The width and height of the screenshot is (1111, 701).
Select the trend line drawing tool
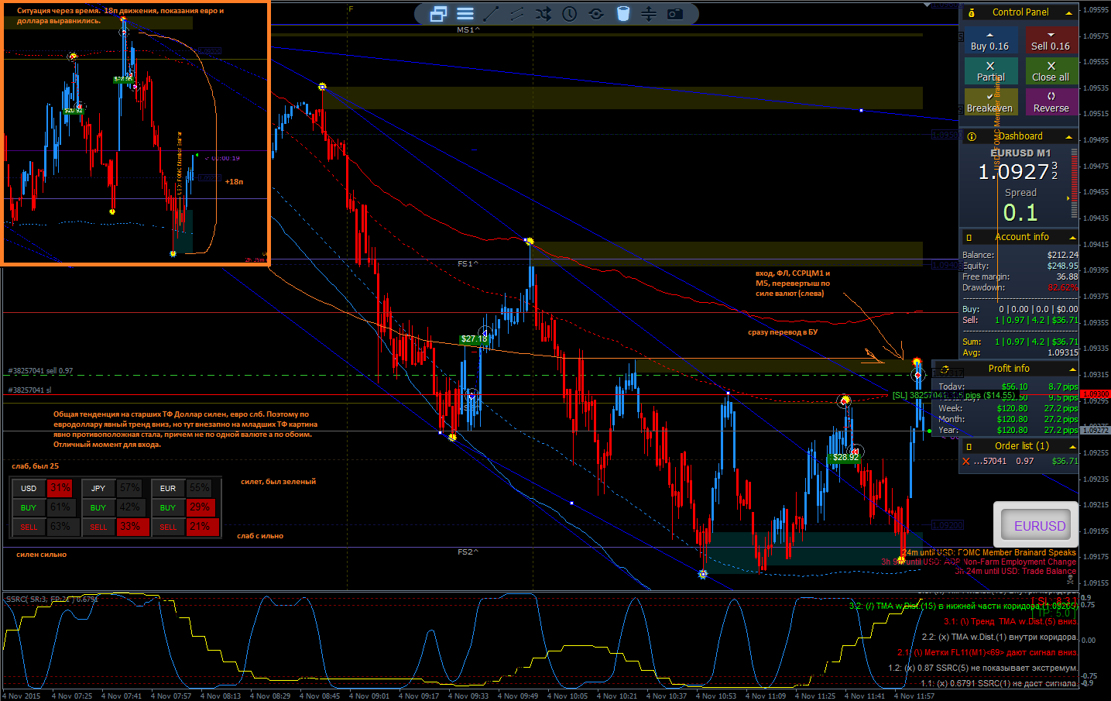point(491,14)
